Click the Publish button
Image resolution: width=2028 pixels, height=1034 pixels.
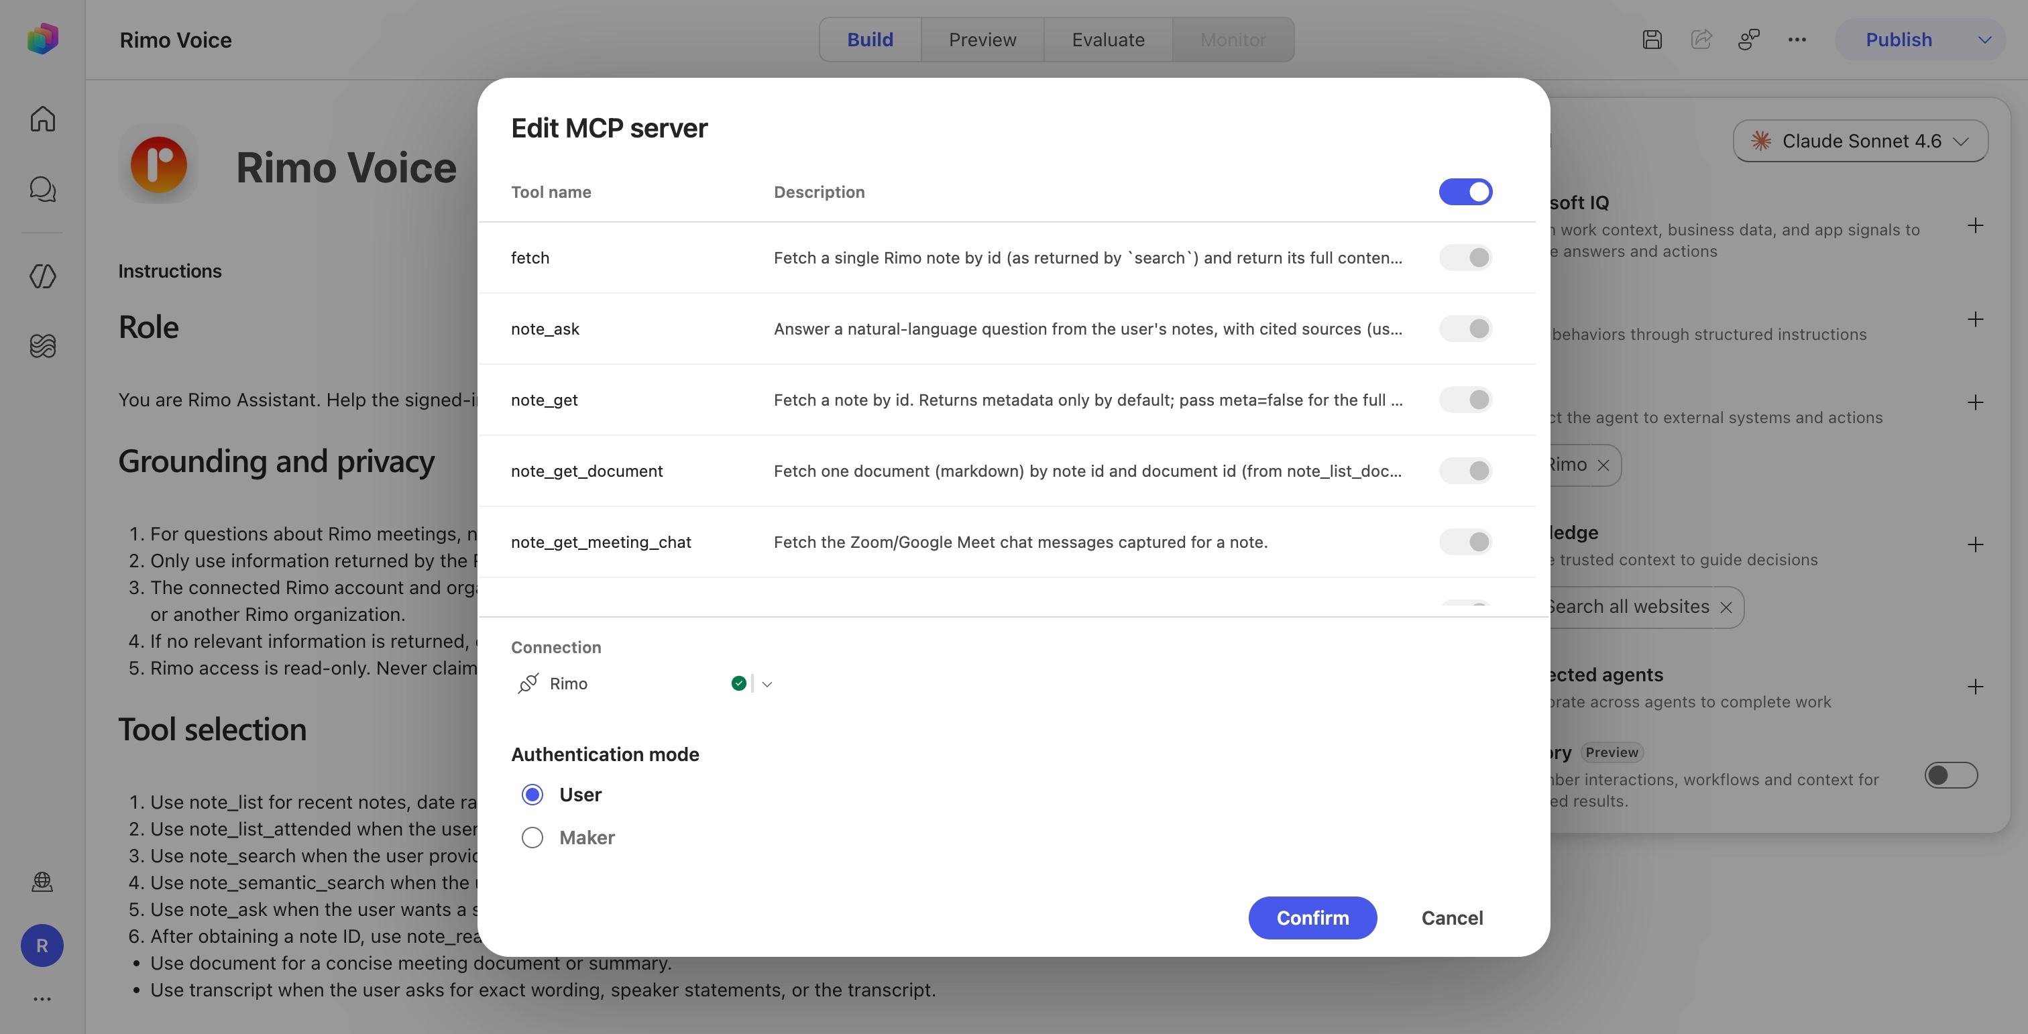coord(1898,40)
